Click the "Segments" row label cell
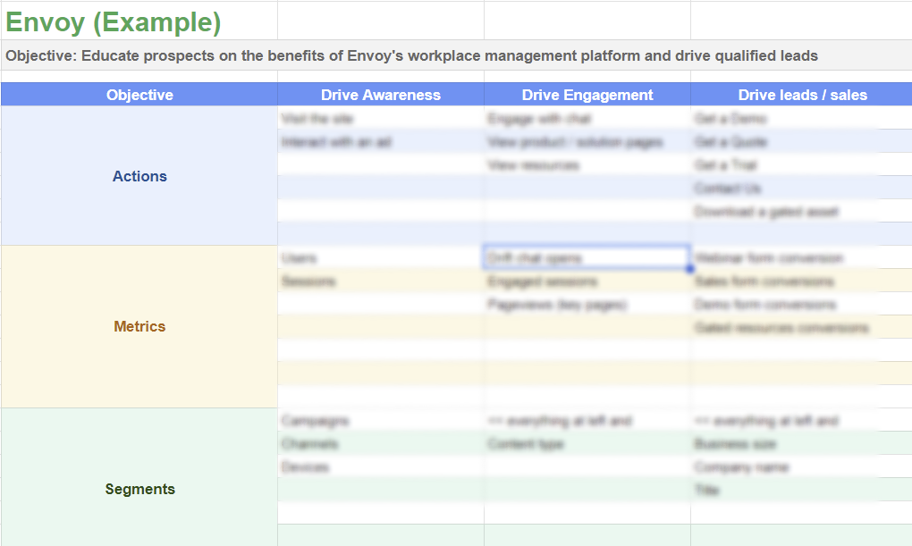912x546 pixels. pos(139,477)
